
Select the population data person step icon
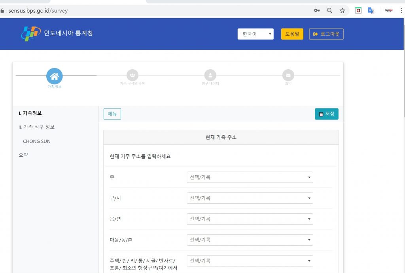click(x=210, y=75)
